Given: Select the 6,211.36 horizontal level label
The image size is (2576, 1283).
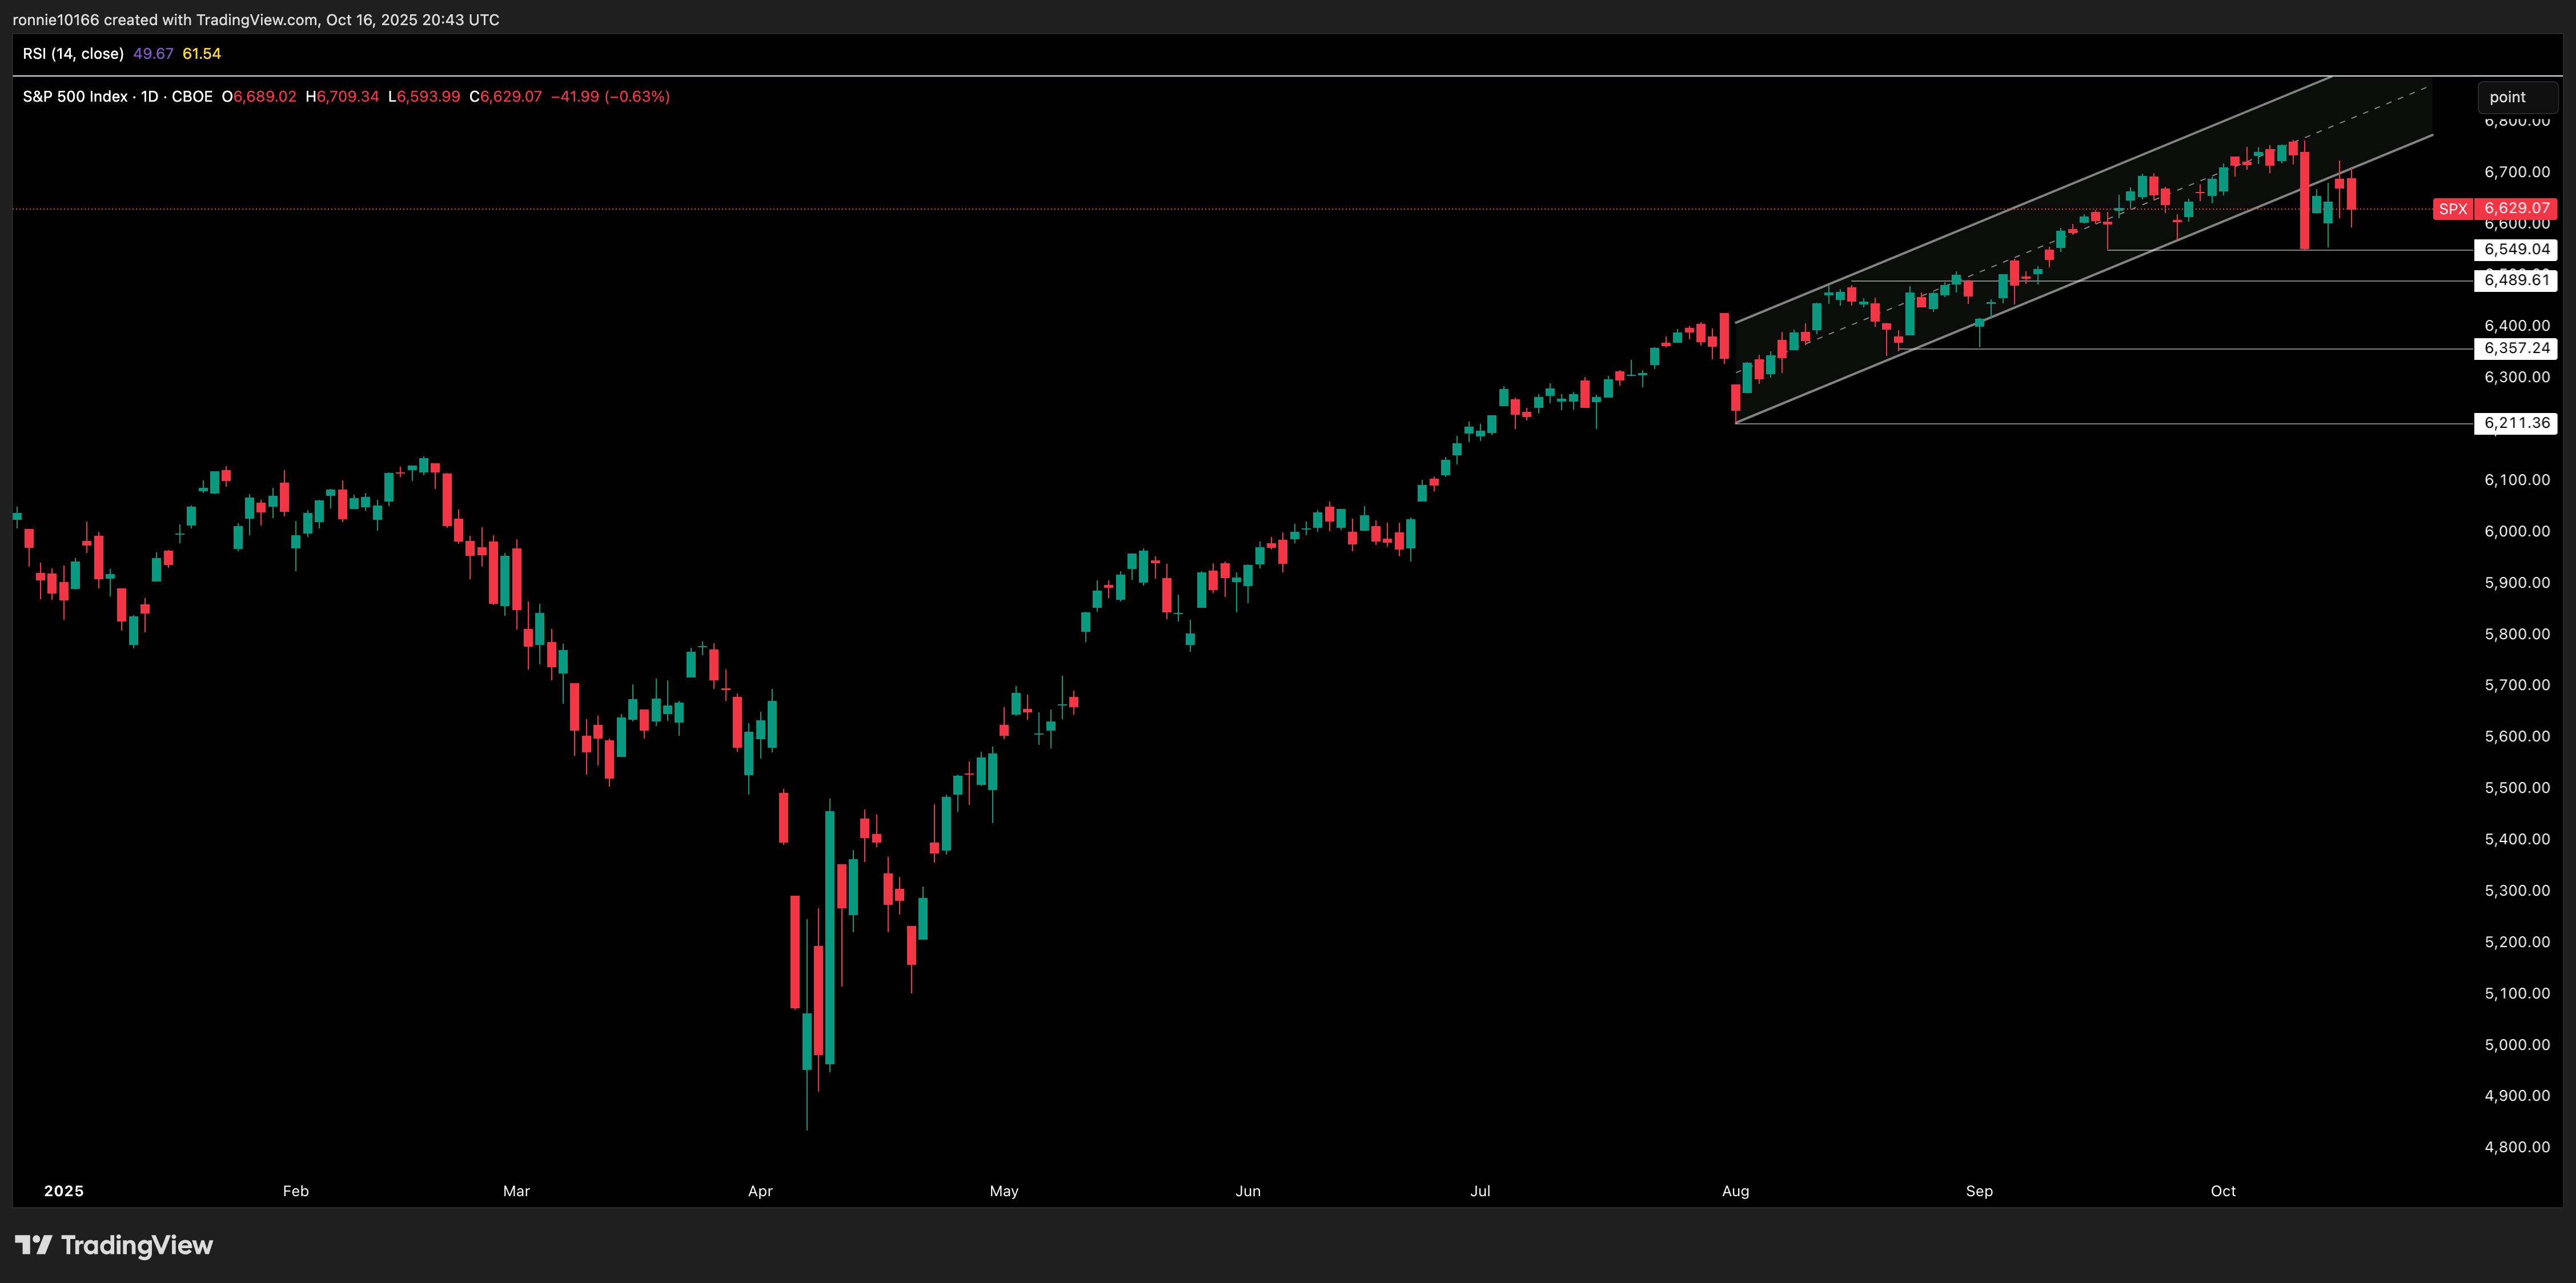Looking at the screenshot, I should [x=2516, y=423].
